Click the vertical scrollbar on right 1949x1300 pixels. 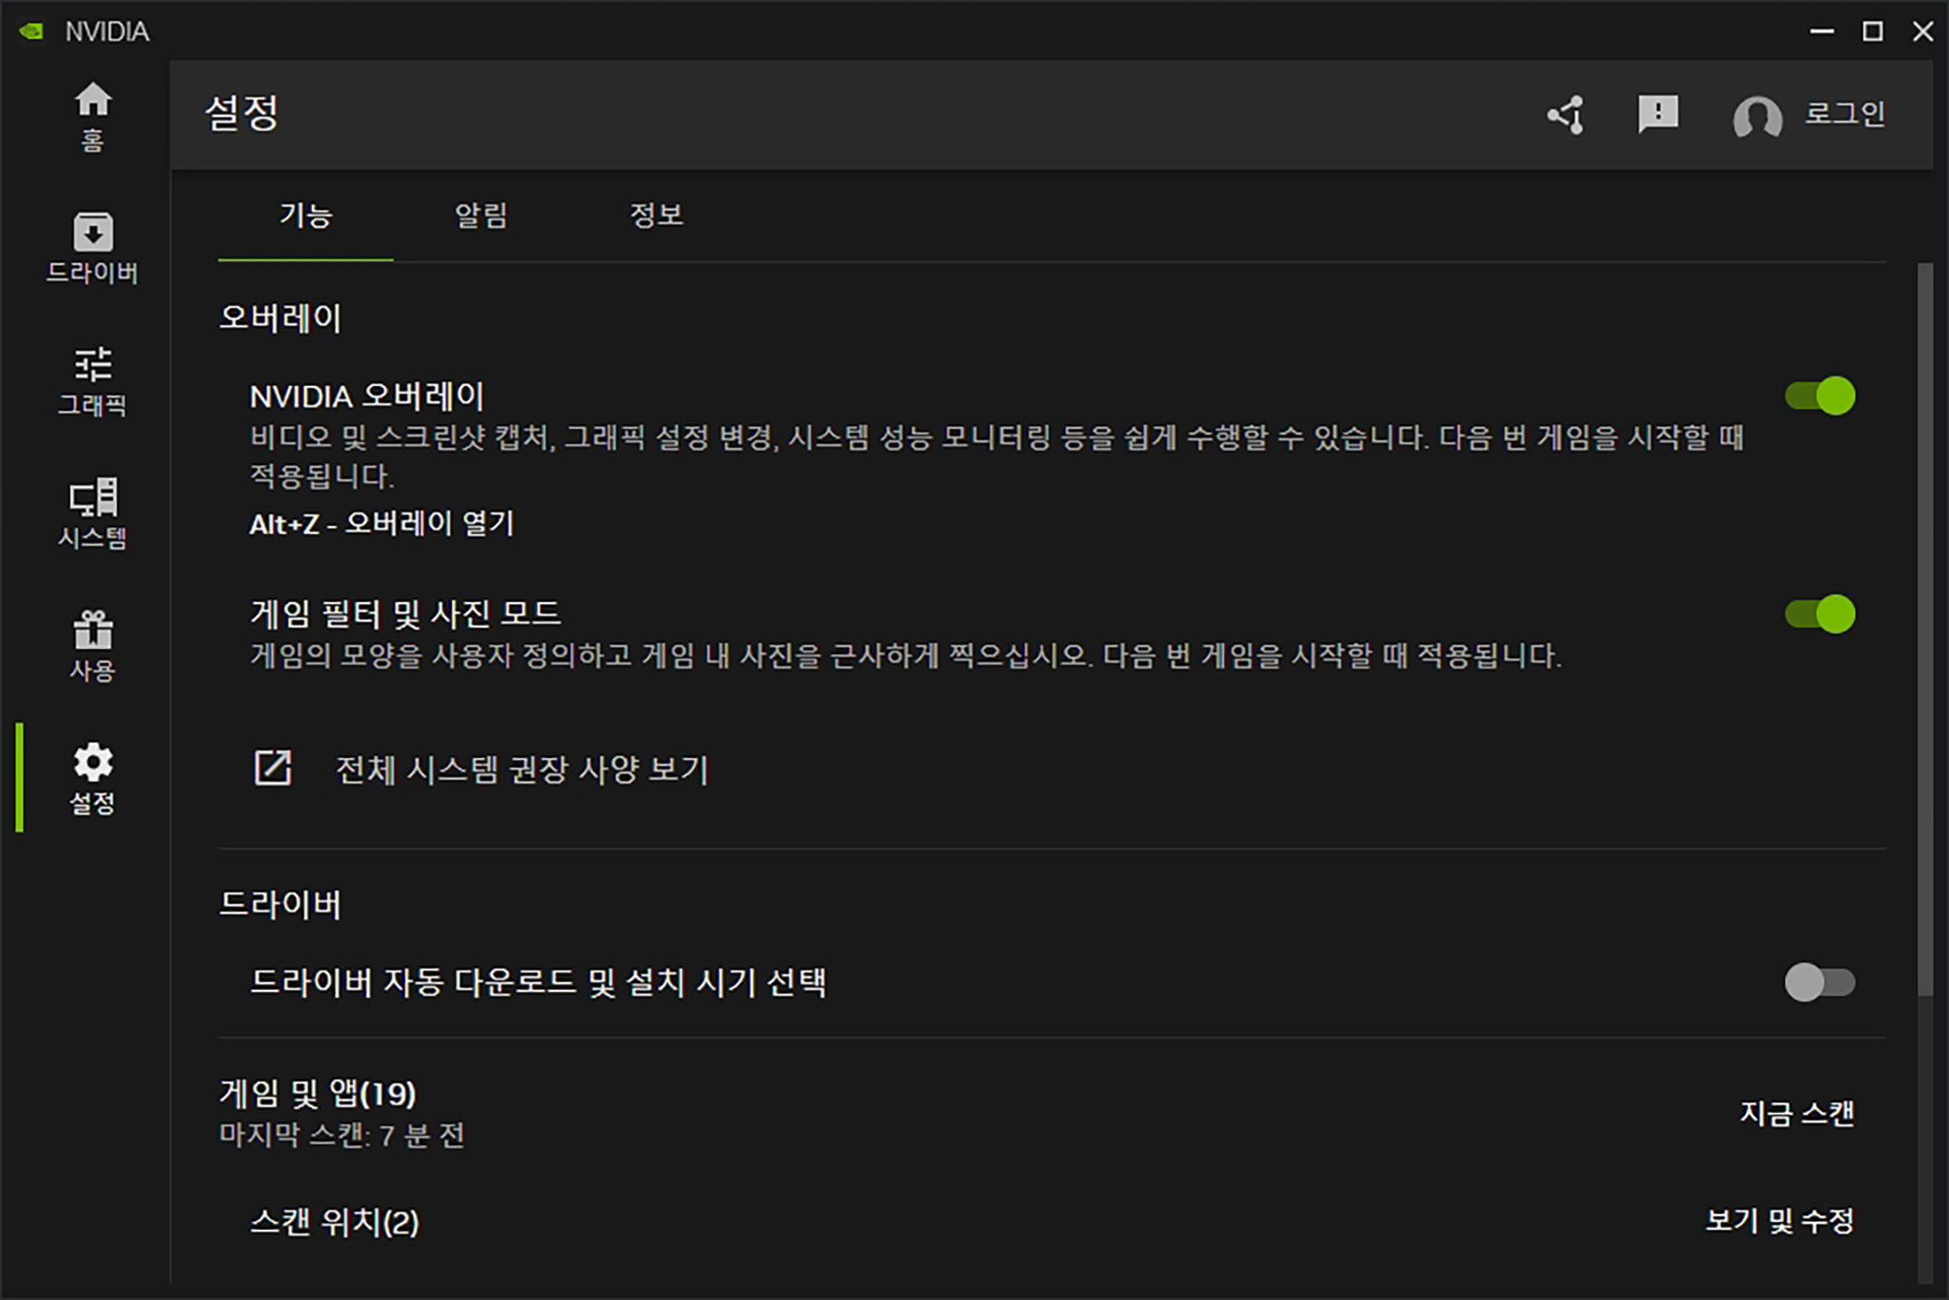[1925, 629]
